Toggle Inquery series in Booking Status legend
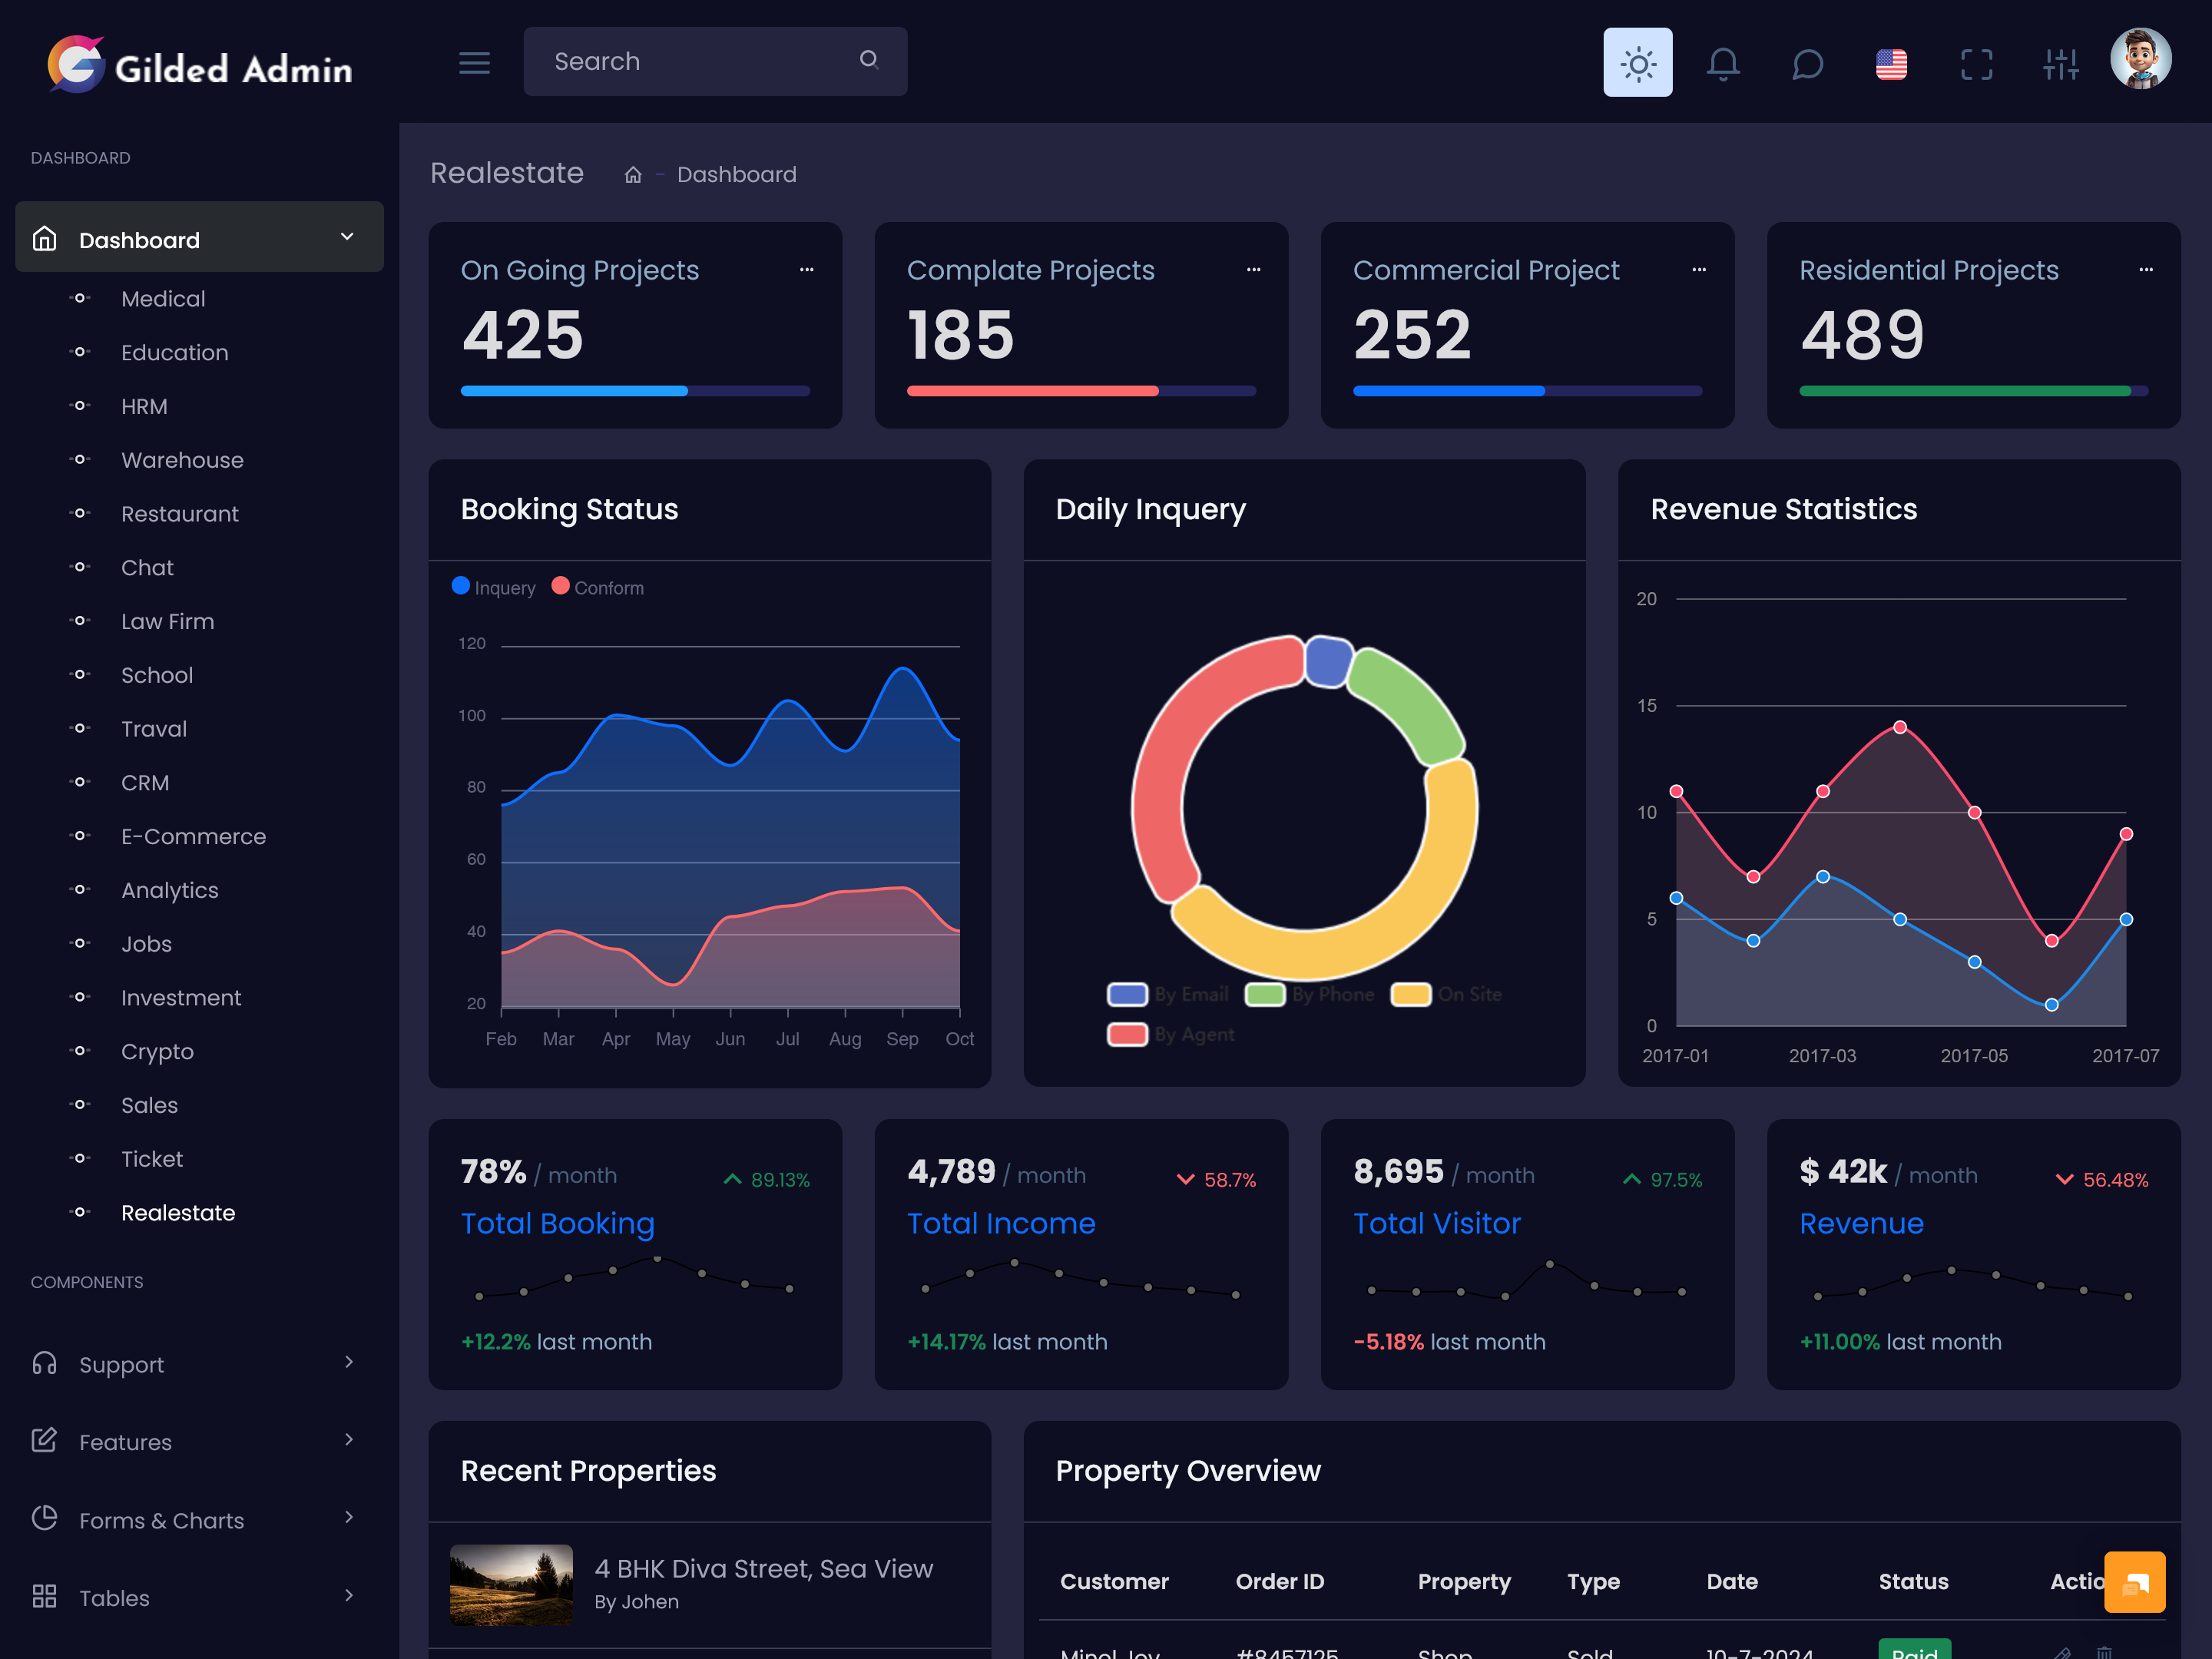2212x1659 pixels. coord(494,588)
